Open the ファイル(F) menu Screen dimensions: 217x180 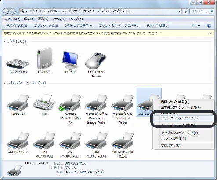click(12, 19)
